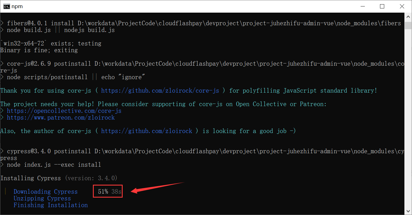
Task: Click the scrollbar thumb on the right
Action: tap(408, 26)
